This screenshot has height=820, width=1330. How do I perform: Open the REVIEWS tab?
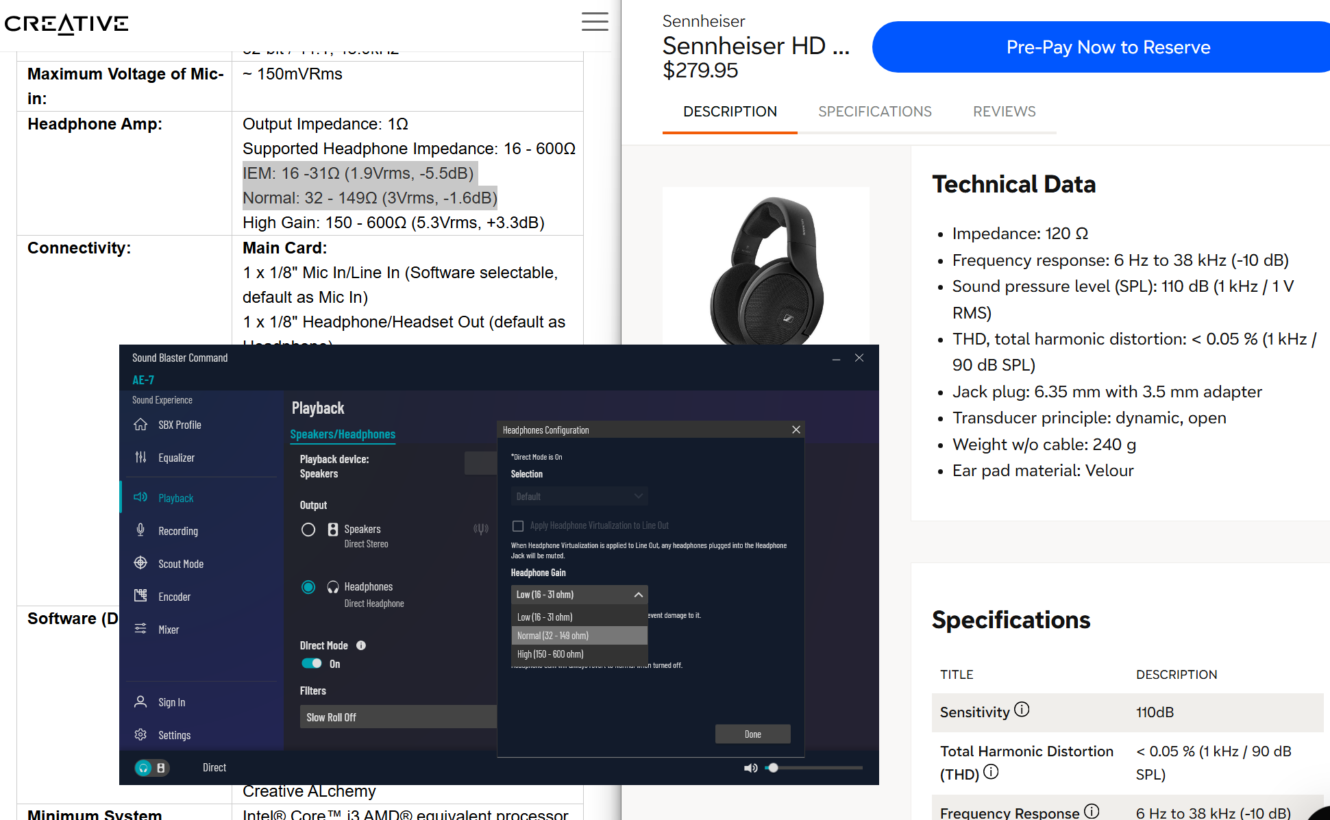pos(1004,112)
